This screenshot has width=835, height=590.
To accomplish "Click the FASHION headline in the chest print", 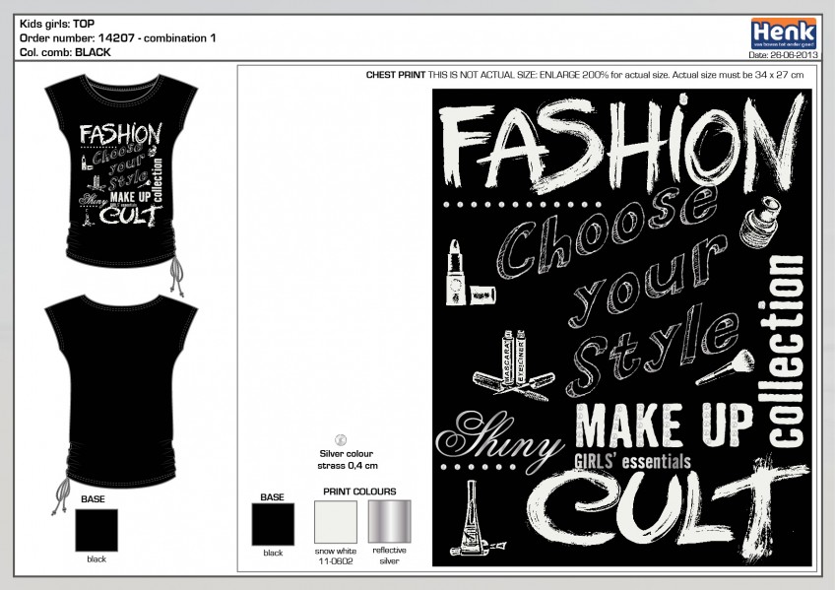I will pos(620,143).
